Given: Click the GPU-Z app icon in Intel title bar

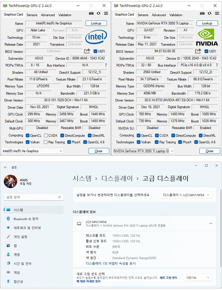Looking at the screenshot, I should (5, 6).
